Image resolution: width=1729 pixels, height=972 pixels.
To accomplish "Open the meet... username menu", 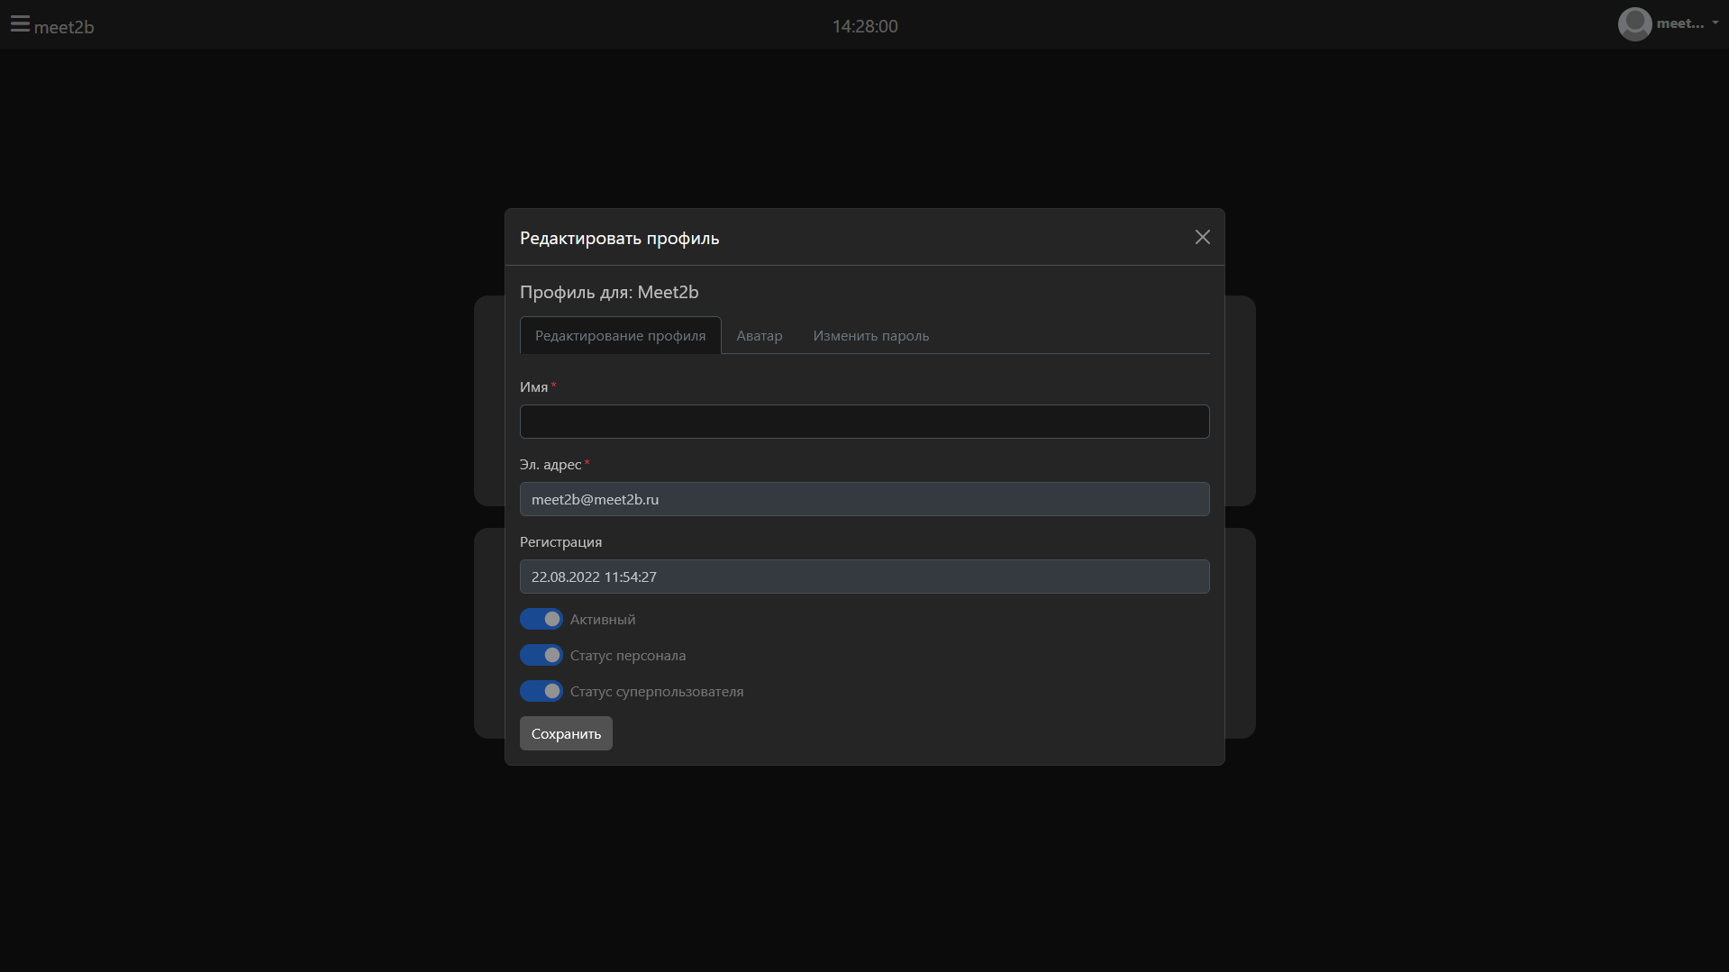I will coord(1679,24).
